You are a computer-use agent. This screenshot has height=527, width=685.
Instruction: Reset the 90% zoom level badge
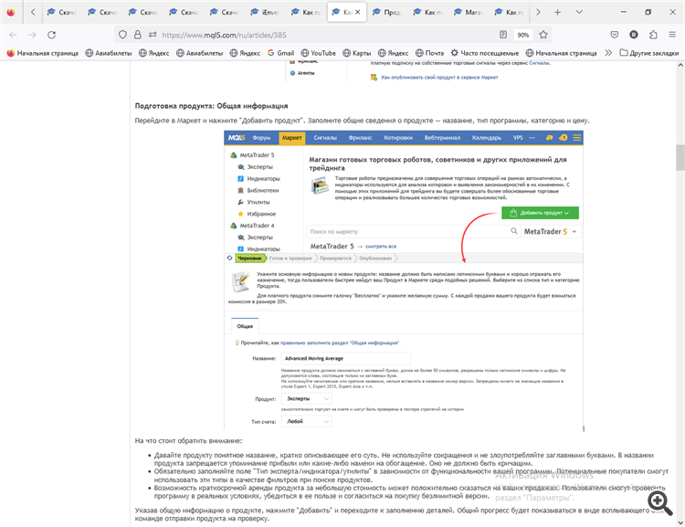pyautogui.click(x=523, y=35)
